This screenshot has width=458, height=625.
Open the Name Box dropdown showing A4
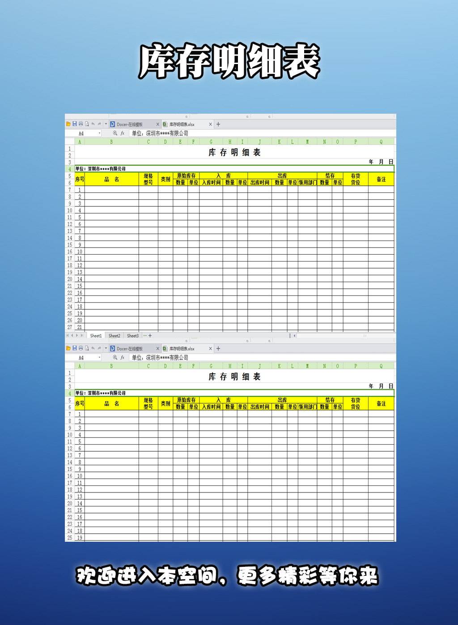pyautogui.click(x=100, y=133)
